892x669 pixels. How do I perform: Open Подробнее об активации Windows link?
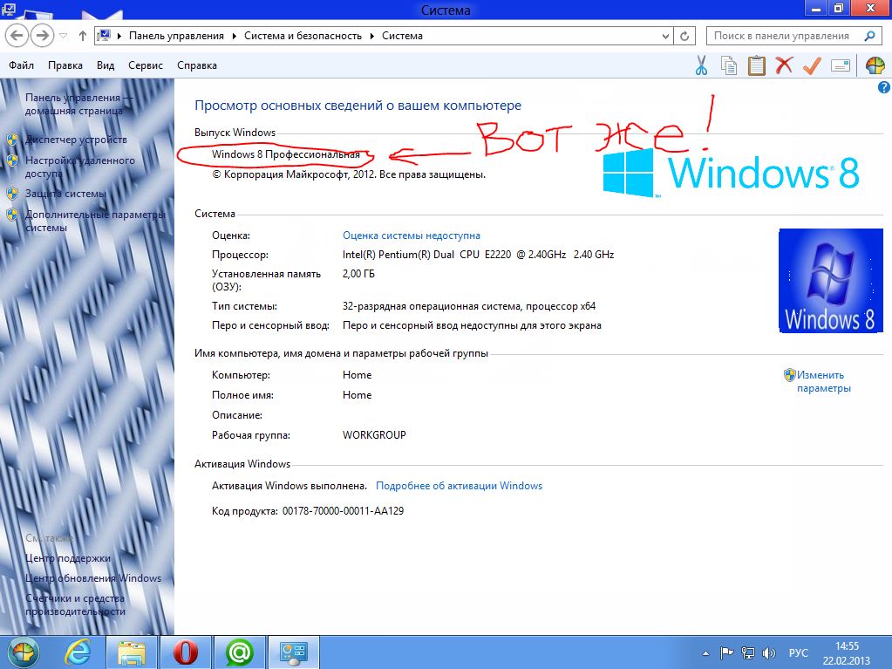tap(460, 486)
